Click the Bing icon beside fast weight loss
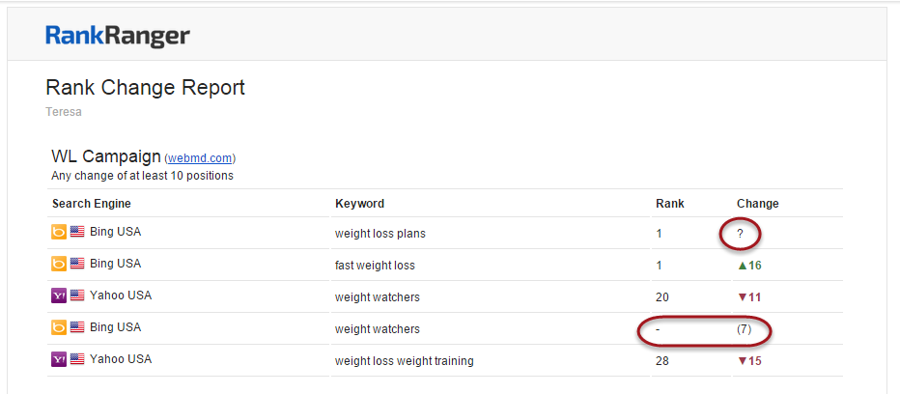 pyautogui.click(x=59, y=264)
